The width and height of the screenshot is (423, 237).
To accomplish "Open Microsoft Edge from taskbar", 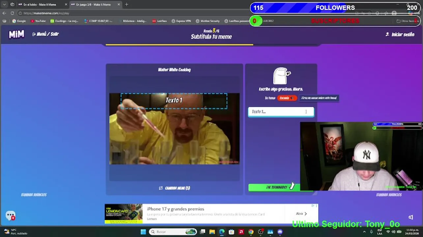I will pyautogui.click(x=222, y=232).
